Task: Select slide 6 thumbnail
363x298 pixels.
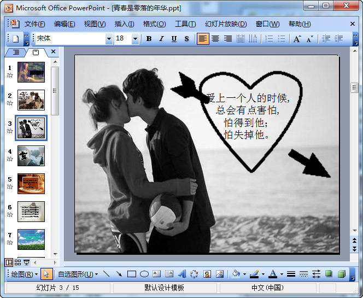Action: coord(31,212)
